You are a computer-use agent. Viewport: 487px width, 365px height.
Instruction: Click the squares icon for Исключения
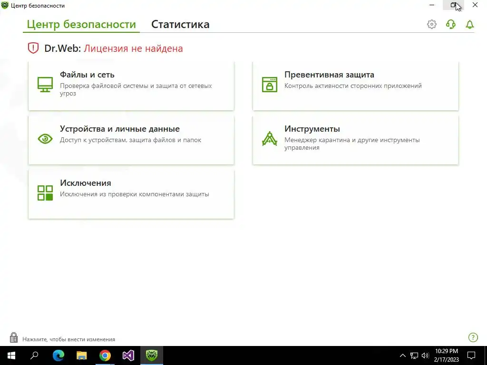(45, 193)
